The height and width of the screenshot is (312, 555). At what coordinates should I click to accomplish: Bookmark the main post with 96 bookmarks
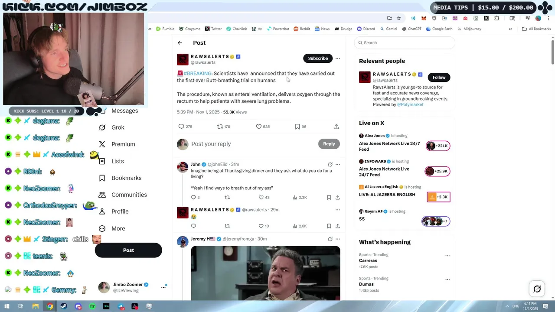coord(300,127)
